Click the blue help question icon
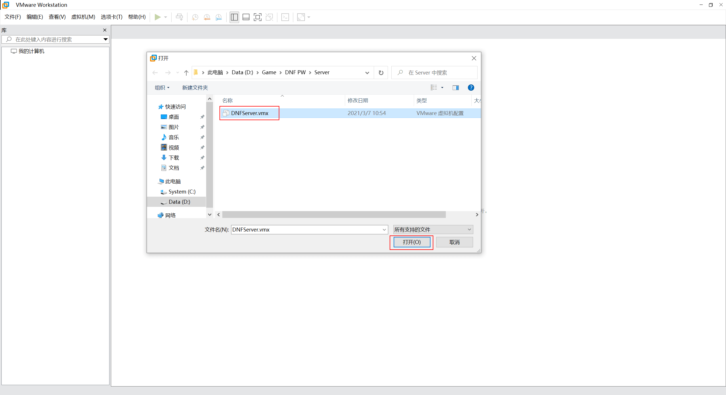This screenshot has height=395, width=726. coord(471,88)
